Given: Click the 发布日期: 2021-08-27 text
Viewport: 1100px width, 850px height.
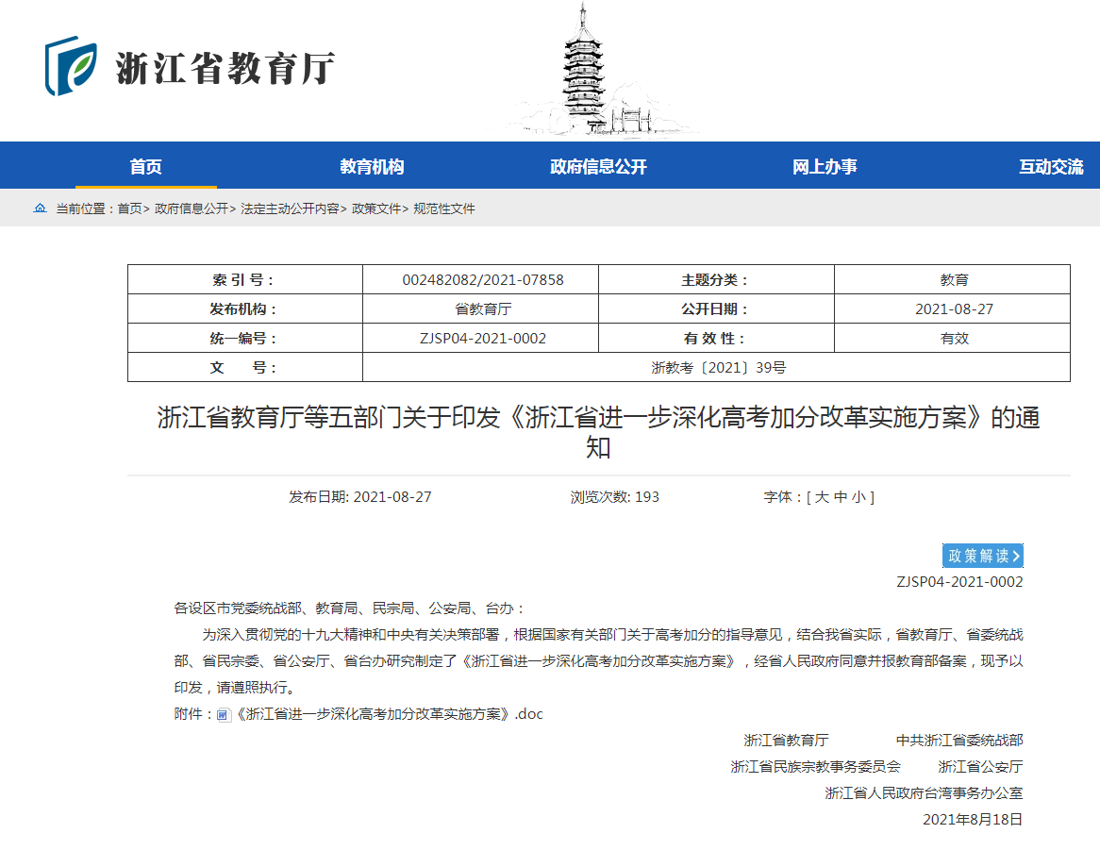Looking at the screenshot, I should coord(359,497).
